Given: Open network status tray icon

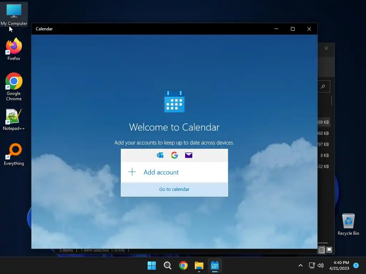Looking at the screenshot, I should click(312, 265).
